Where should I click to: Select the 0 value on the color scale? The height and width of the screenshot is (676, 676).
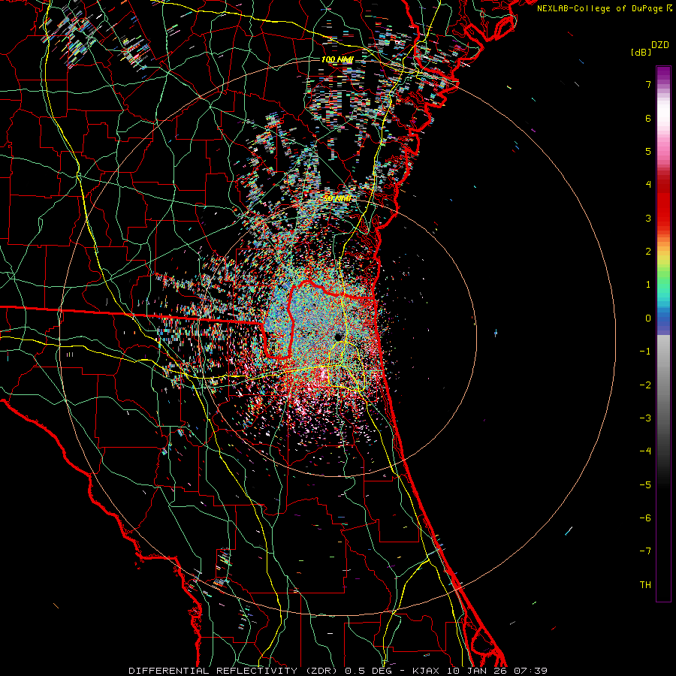click(x=648, y=318)
